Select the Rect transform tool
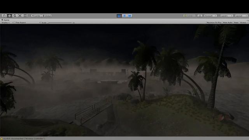249x140 pixels. pyautogui.click(x=25, y=16)
